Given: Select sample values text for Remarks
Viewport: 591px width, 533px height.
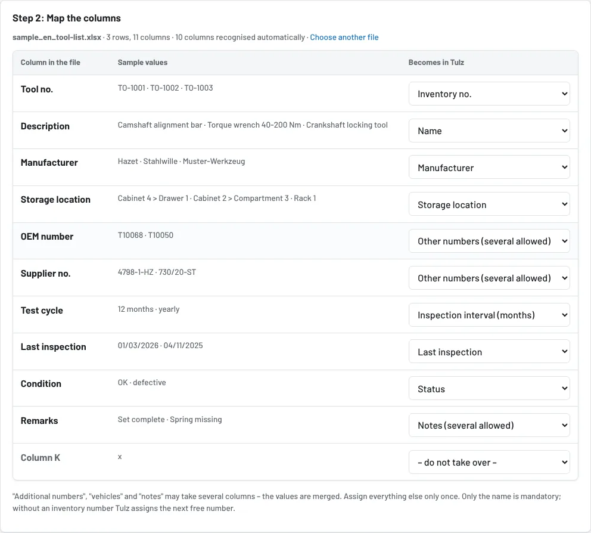Looking at the screenshot, I should [170, 420].
